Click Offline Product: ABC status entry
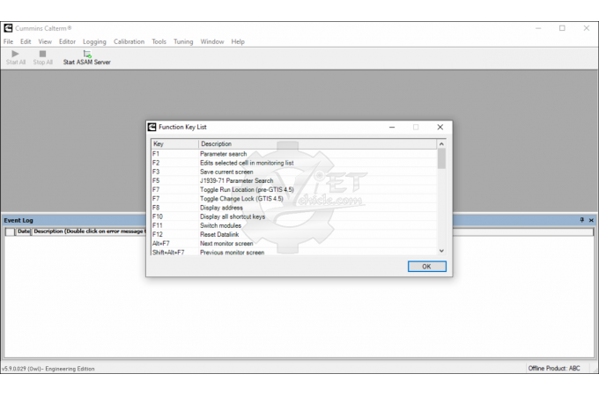This screenshot has height=396, width=599. (x=554, y=368)
